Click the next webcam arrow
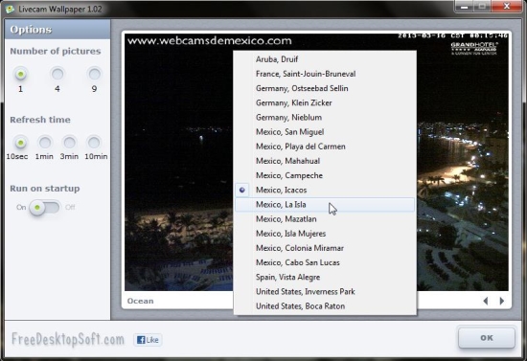The width and height of the screenshot is (527, 361). 502,301
